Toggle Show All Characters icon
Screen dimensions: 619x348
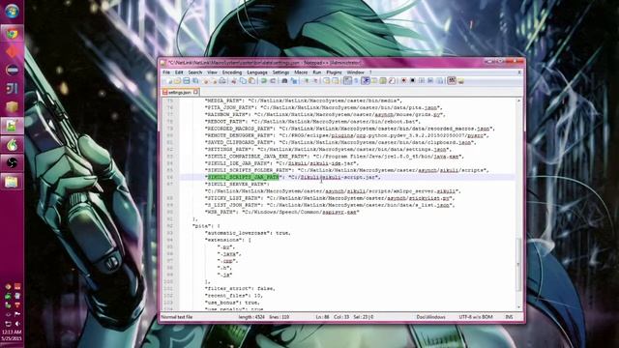coord(356,81)
